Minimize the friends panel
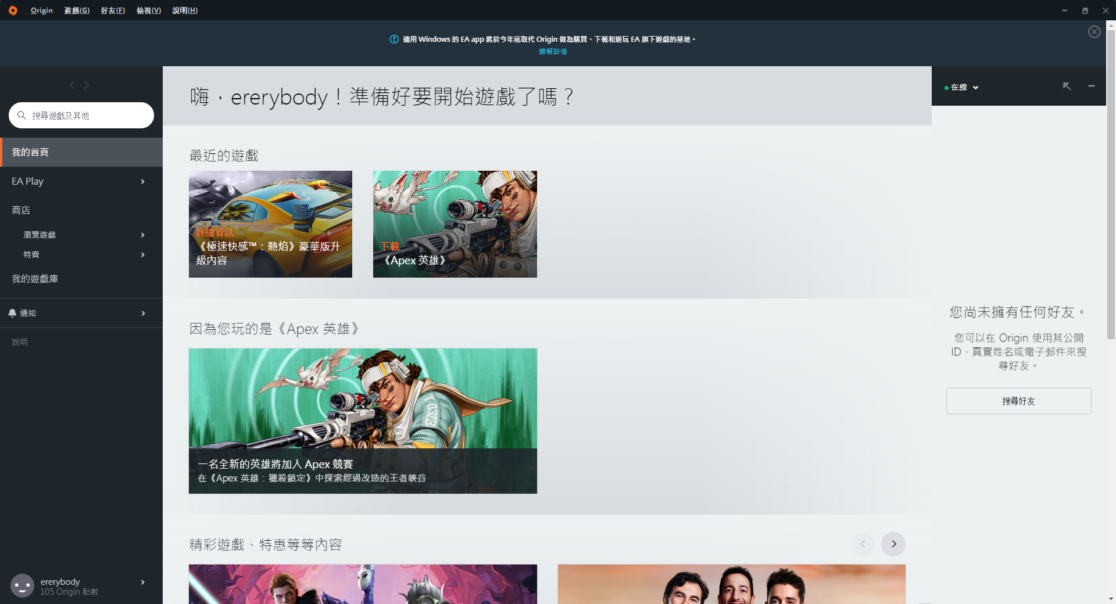 tap(1092, 86)
